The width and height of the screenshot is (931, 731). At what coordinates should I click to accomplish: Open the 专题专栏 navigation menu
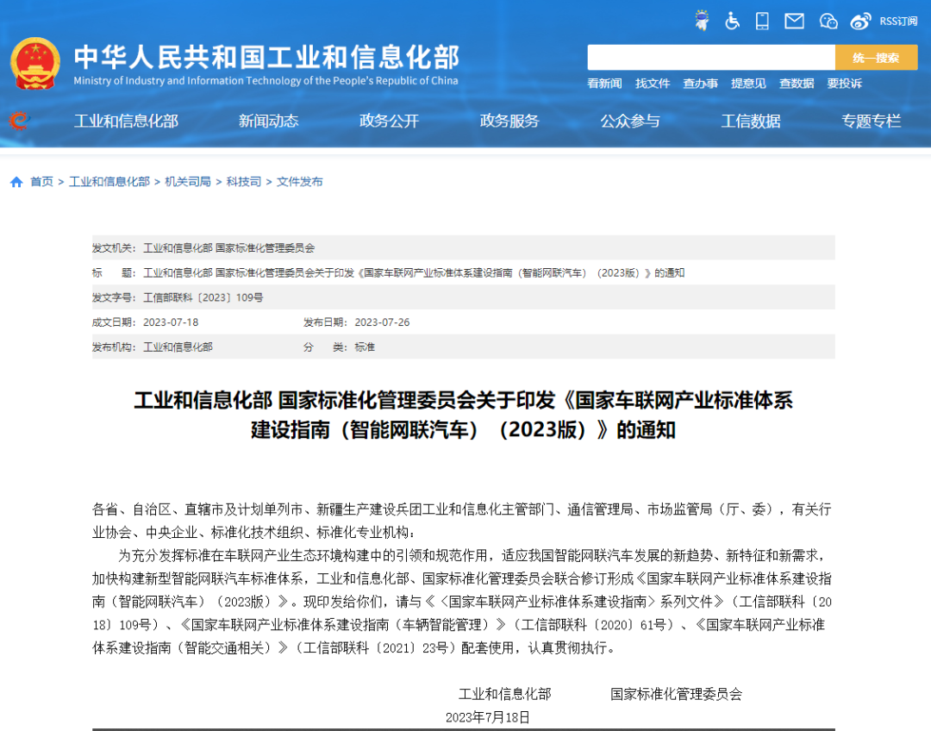(x=871, y=122)
